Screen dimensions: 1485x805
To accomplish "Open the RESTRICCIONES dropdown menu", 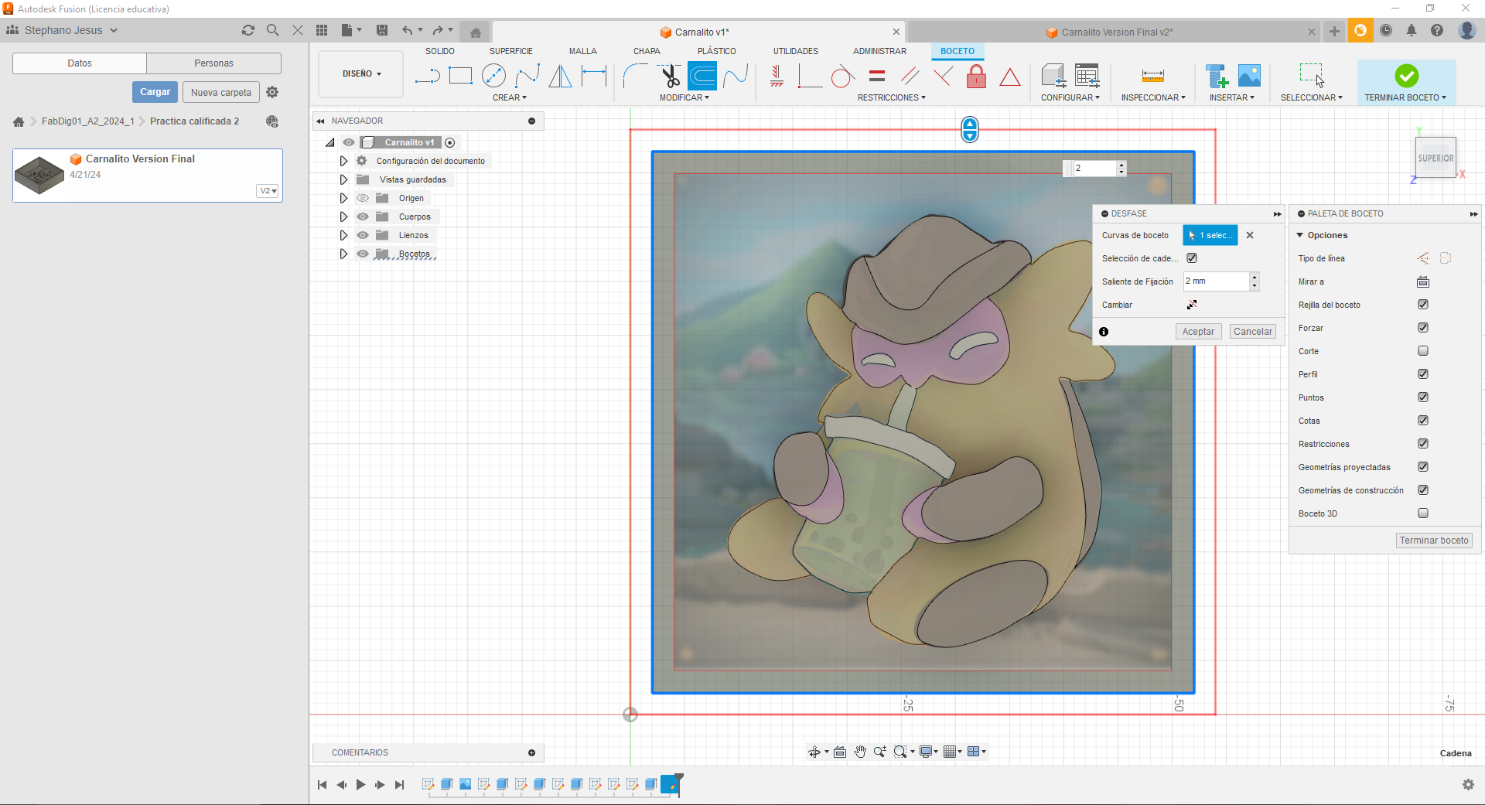I will tap(891, 97).
